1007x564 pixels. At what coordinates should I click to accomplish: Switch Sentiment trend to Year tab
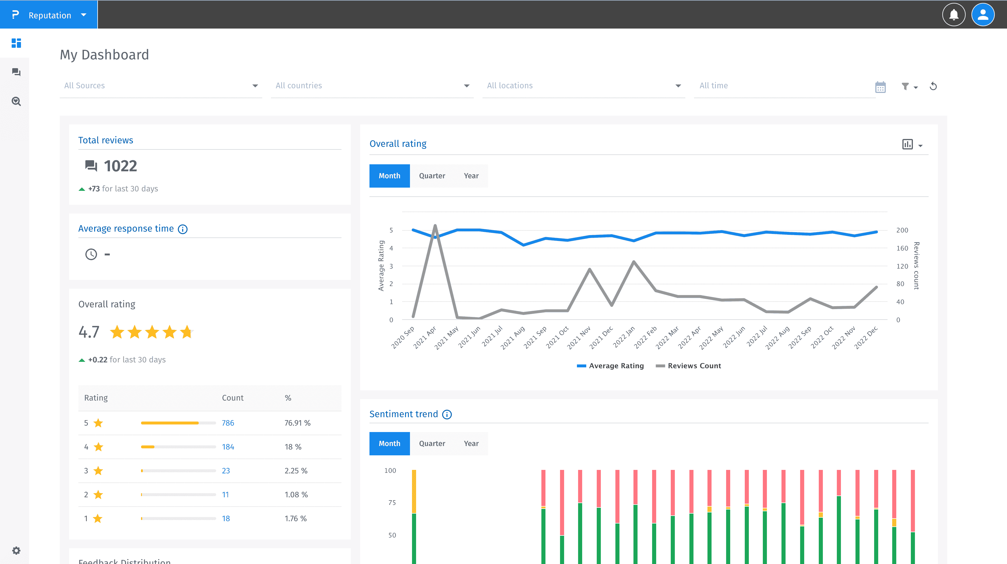(x=471, y=444)
